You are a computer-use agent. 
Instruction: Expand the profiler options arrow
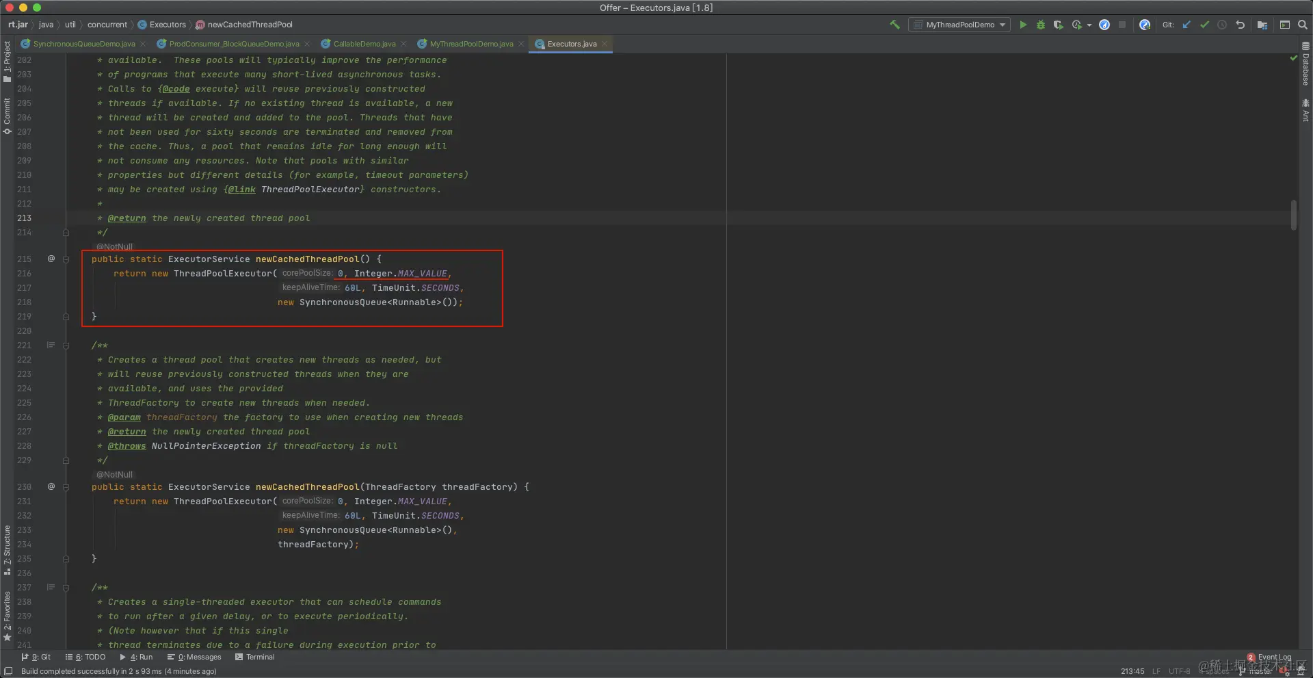1089,25
